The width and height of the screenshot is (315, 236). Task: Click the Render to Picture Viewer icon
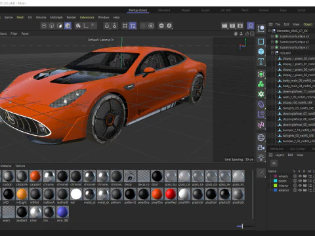click(232, 26)
